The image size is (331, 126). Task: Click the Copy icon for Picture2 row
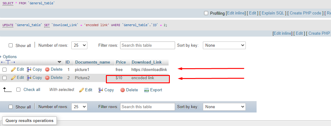click(29, 78)
